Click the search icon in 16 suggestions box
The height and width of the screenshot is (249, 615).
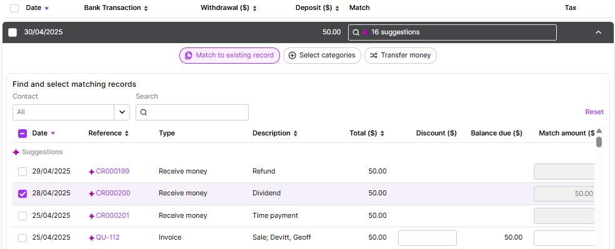coord(356,32)
